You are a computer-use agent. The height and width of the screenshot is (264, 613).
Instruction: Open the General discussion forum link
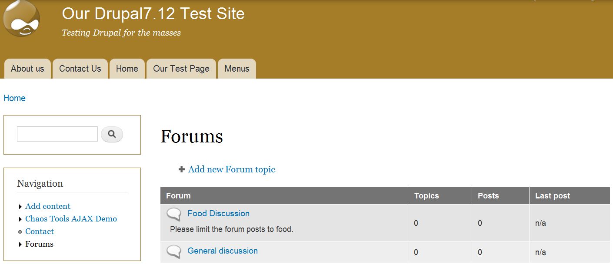pyautogui.click(x=223, y=251)
